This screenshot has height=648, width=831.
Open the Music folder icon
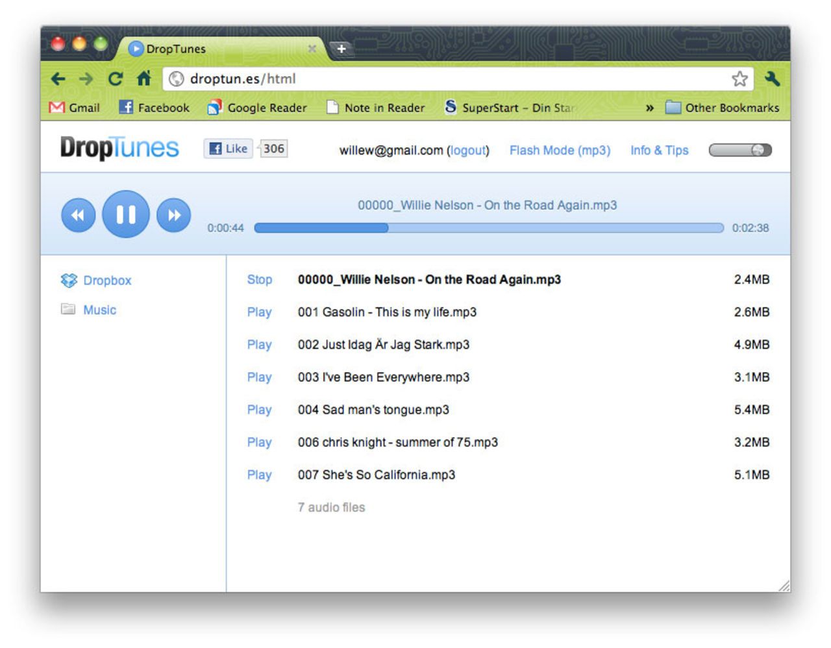[68, 310]
